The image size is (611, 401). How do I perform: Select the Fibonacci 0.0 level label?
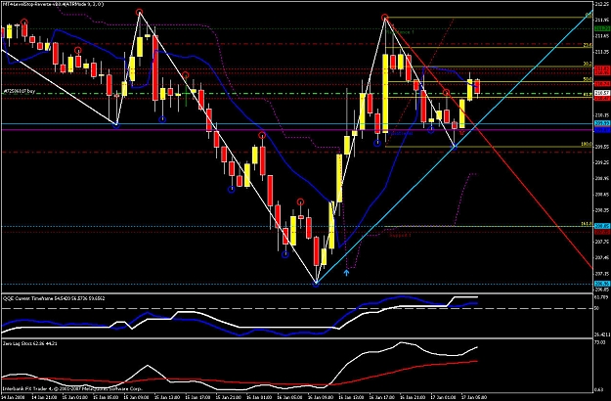(589, 16)
